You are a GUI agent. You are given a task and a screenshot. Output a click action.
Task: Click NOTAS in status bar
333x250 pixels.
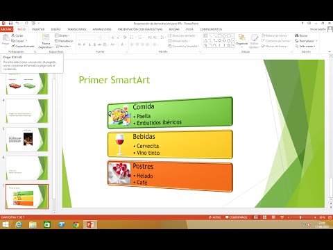click(x=214, y=217)
